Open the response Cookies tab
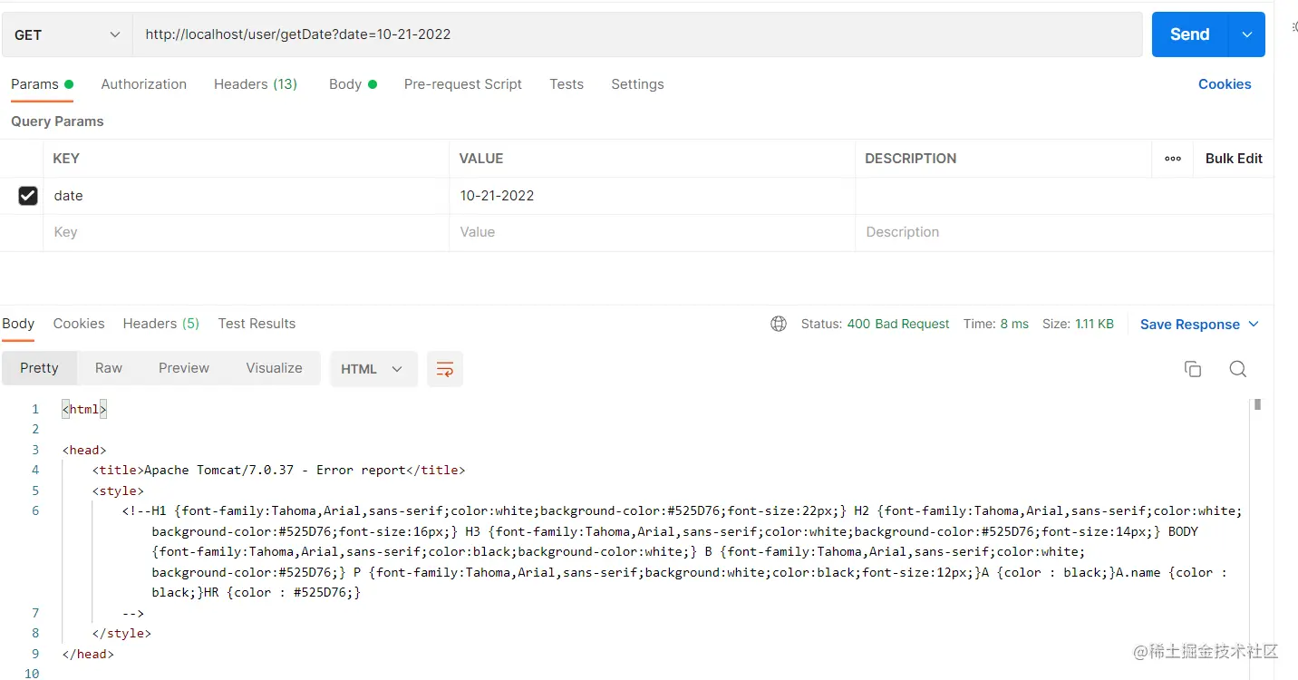 79,324
